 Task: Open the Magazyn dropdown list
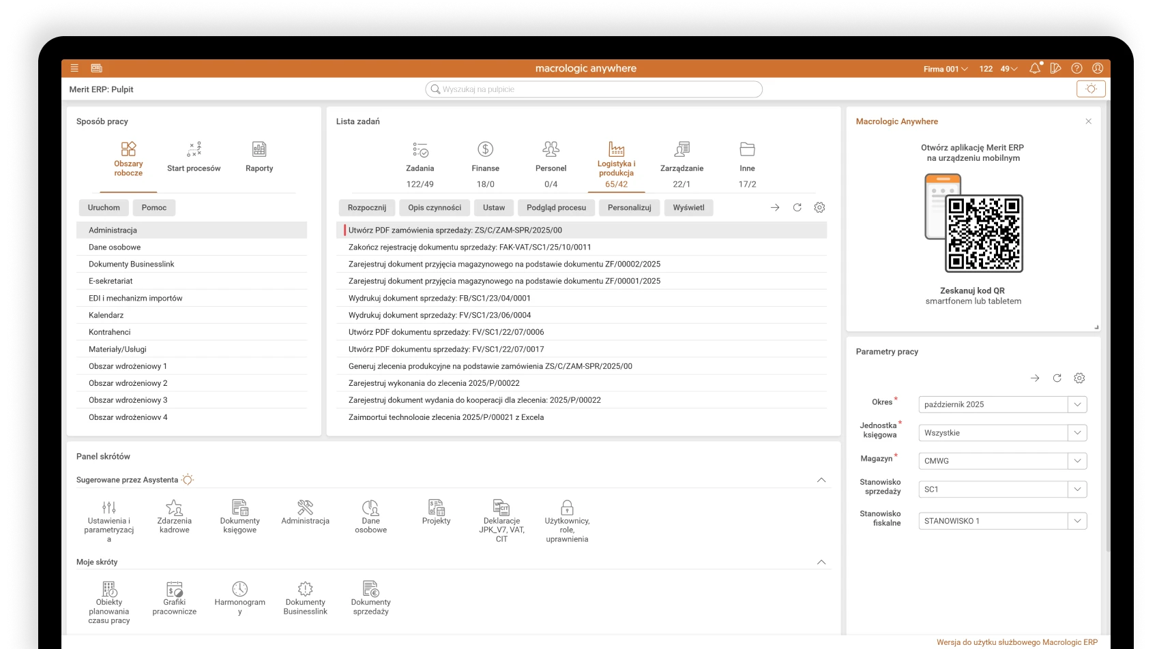click(1076, 461)
